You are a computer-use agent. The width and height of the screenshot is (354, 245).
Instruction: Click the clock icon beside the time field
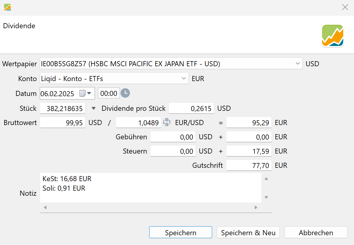(x=125, y=93)
